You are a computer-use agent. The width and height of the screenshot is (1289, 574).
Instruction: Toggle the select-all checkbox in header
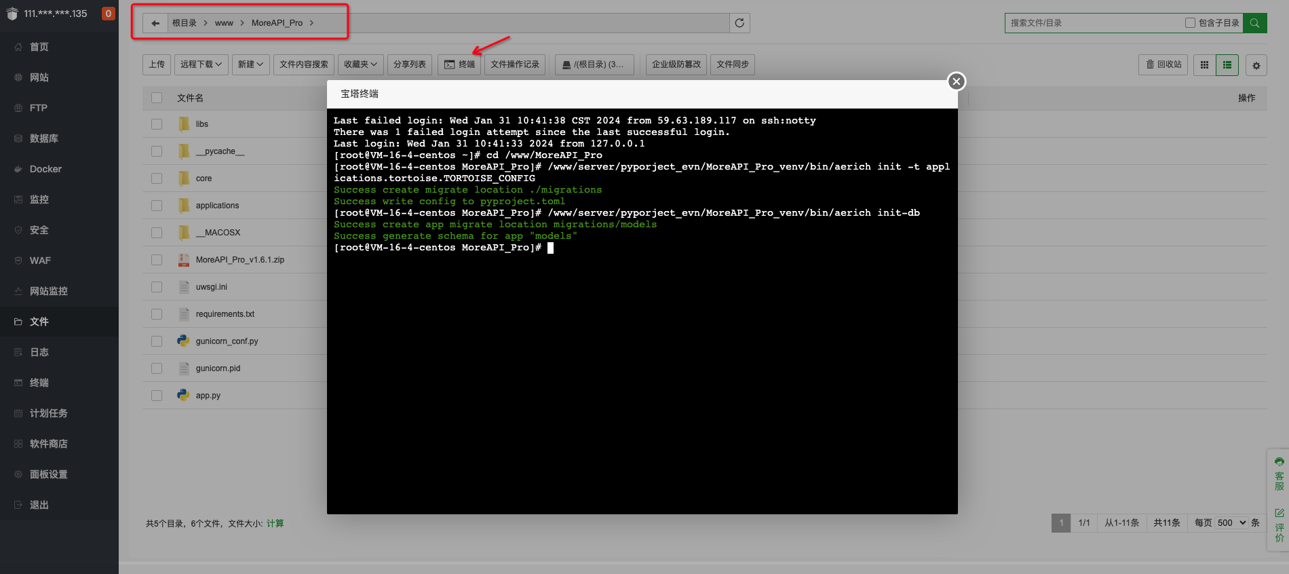[x=157, y=98]
